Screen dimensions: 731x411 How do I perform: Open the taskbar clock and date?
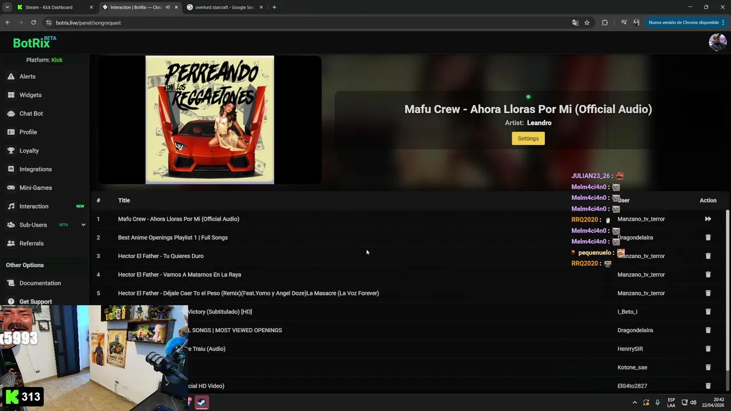pyautogui.click(x=713, y=402)
